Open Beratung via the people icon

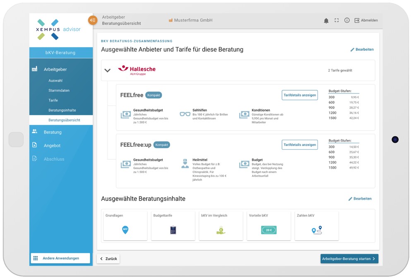(x=34, y=132)
